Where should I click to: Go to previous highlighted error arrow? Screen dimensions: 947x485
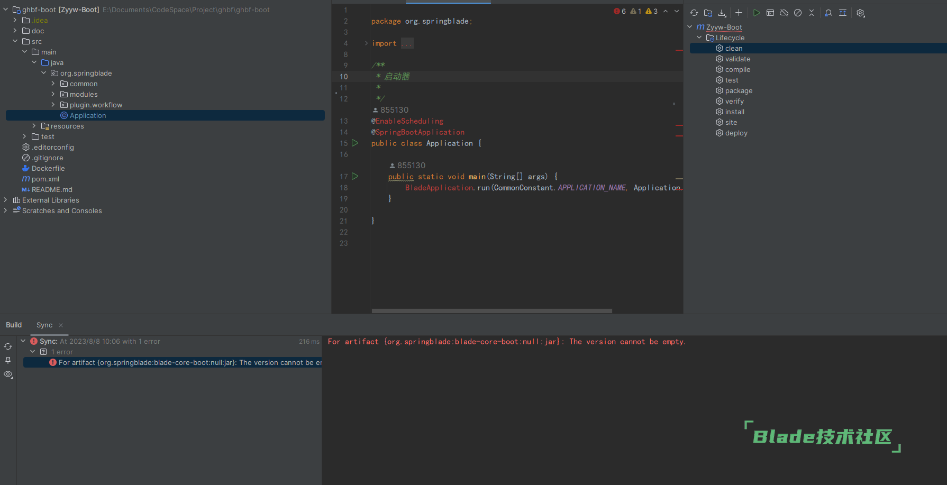pyautogui.click(x=666, y=11)
